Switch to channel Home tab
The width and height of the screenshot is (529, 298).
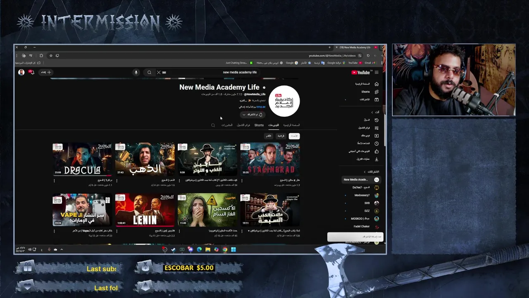point(291,125)
